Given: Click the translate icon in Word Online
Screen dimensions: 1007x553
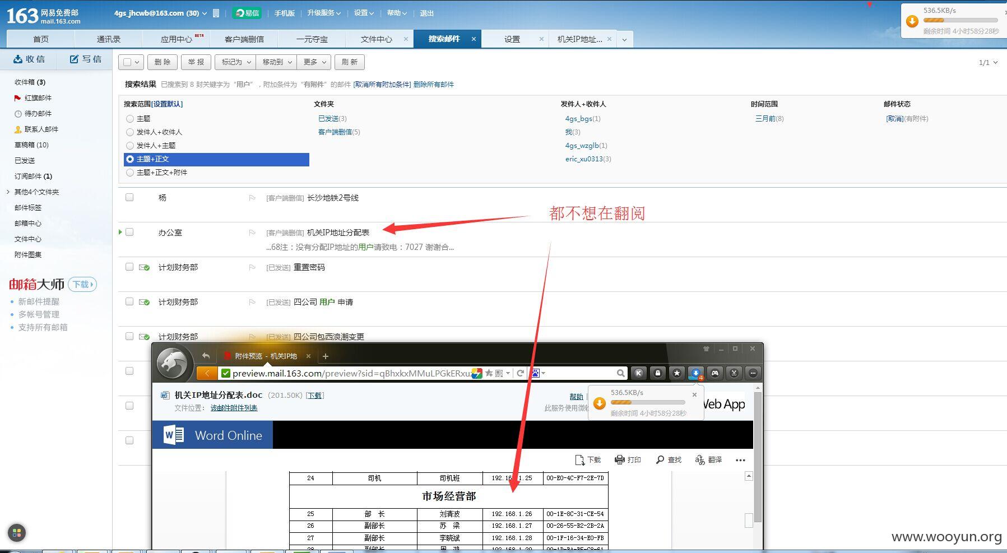Looking at the screenshot, I should click(700, 460).
